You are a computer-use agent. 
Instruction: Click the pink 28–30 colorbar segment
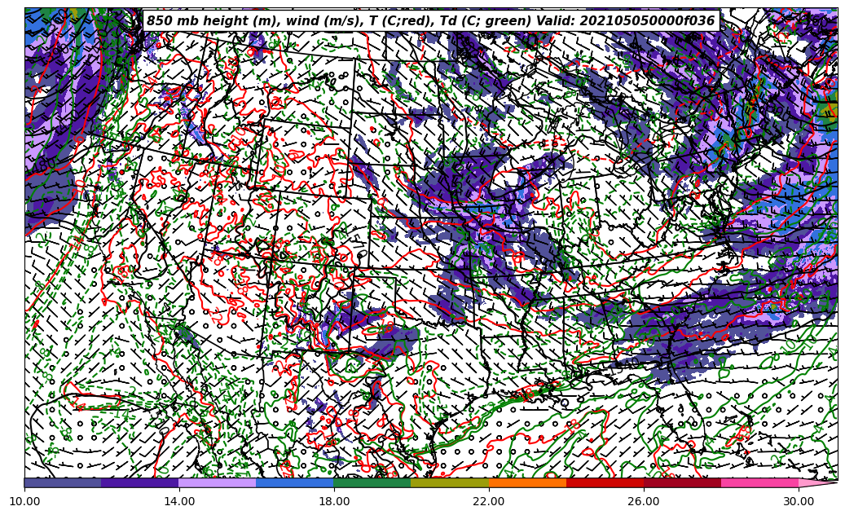point(759,482)
